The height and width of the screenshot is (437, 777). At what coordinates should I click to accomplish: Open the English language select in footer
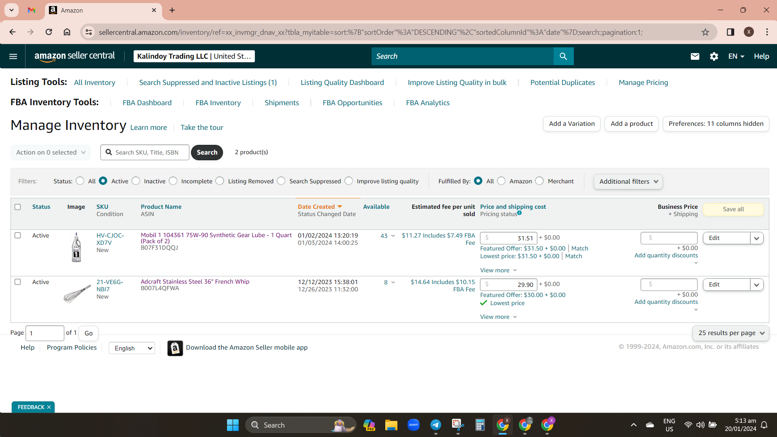[x=132, y=348]
